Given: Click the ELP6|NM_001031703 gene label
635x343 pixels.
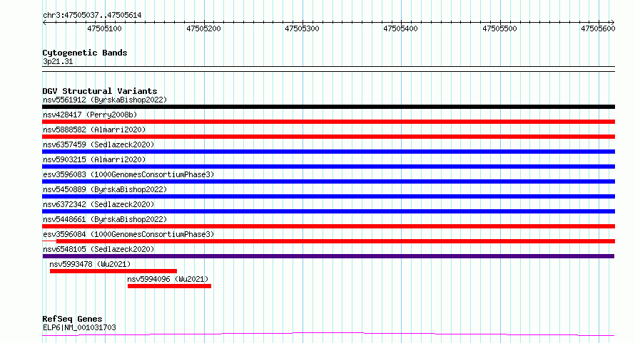Looking at the screenshot, I should (79, 327).
